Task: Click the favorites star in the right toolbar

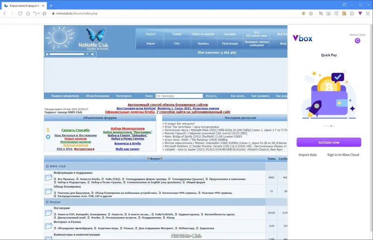Action: click(x=311, y=14)
